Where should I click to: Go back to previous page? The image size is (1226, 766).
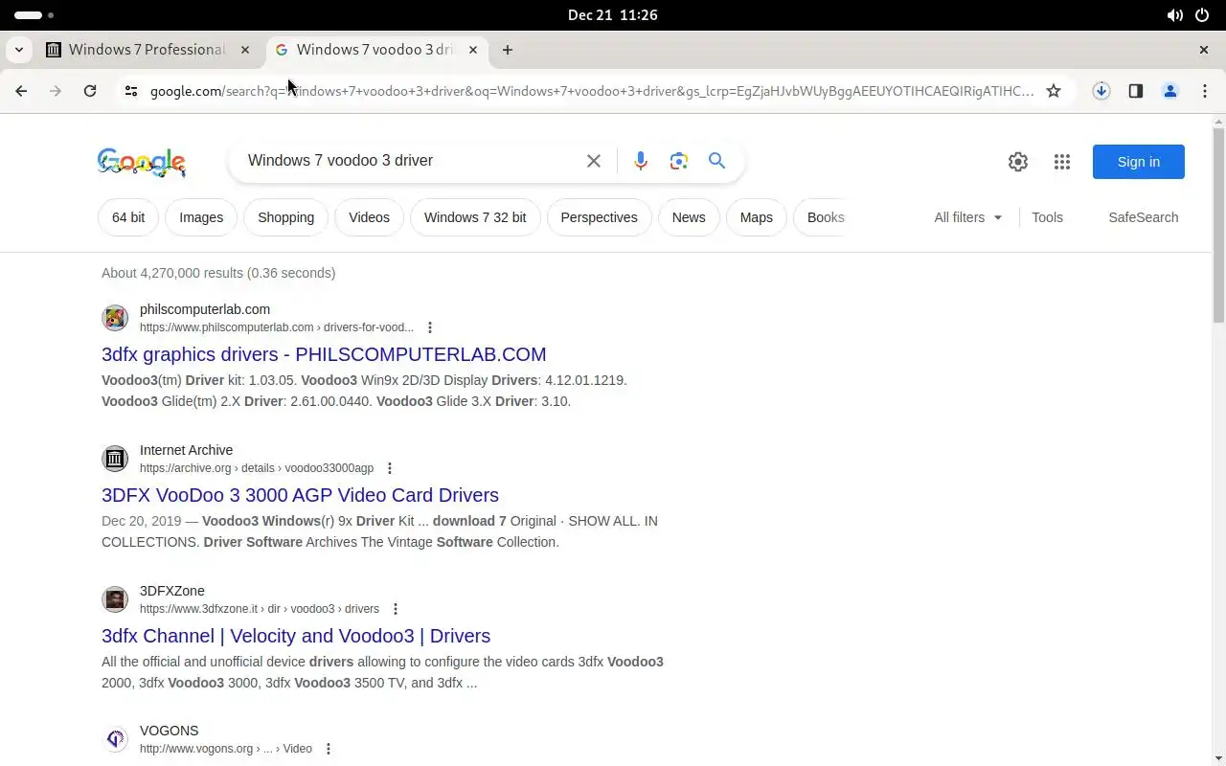click(21, 91)
